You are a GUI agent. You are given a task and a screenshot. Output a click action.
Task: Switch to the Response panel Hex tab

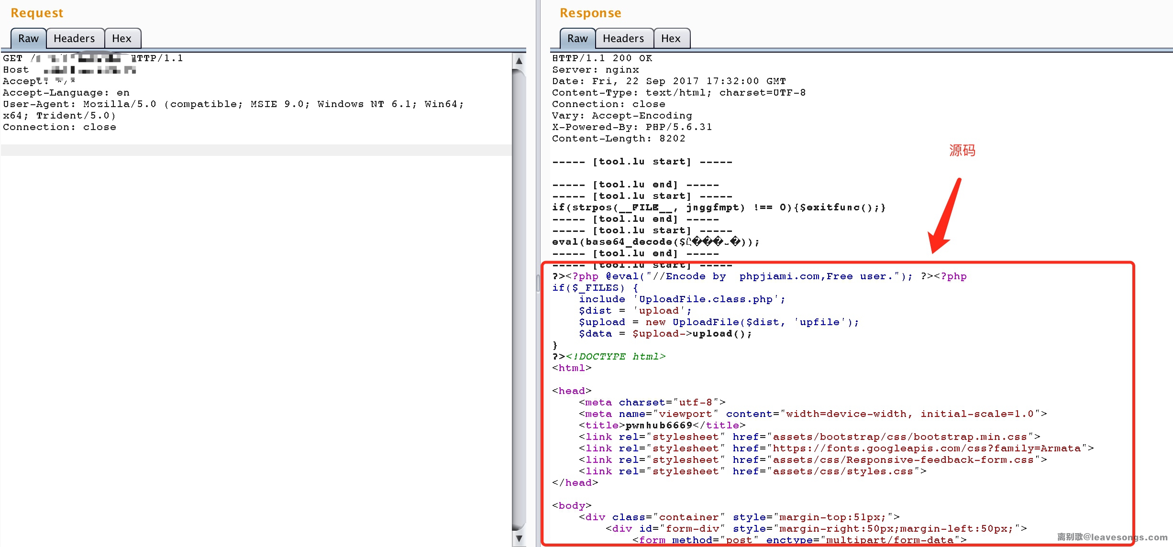click(671, 38)
